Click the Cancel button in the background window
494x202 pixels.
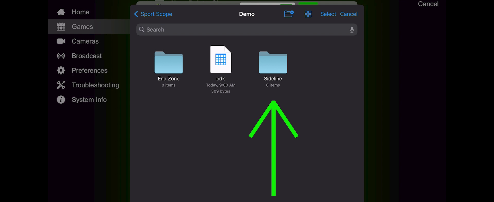click(x=428, y=4)
